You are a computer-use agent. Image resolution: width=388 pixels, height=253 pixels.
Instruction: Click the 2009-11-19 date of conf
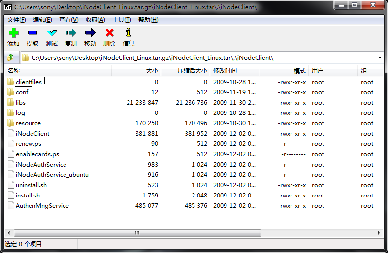pyautogui.click(x=234, y=92)
